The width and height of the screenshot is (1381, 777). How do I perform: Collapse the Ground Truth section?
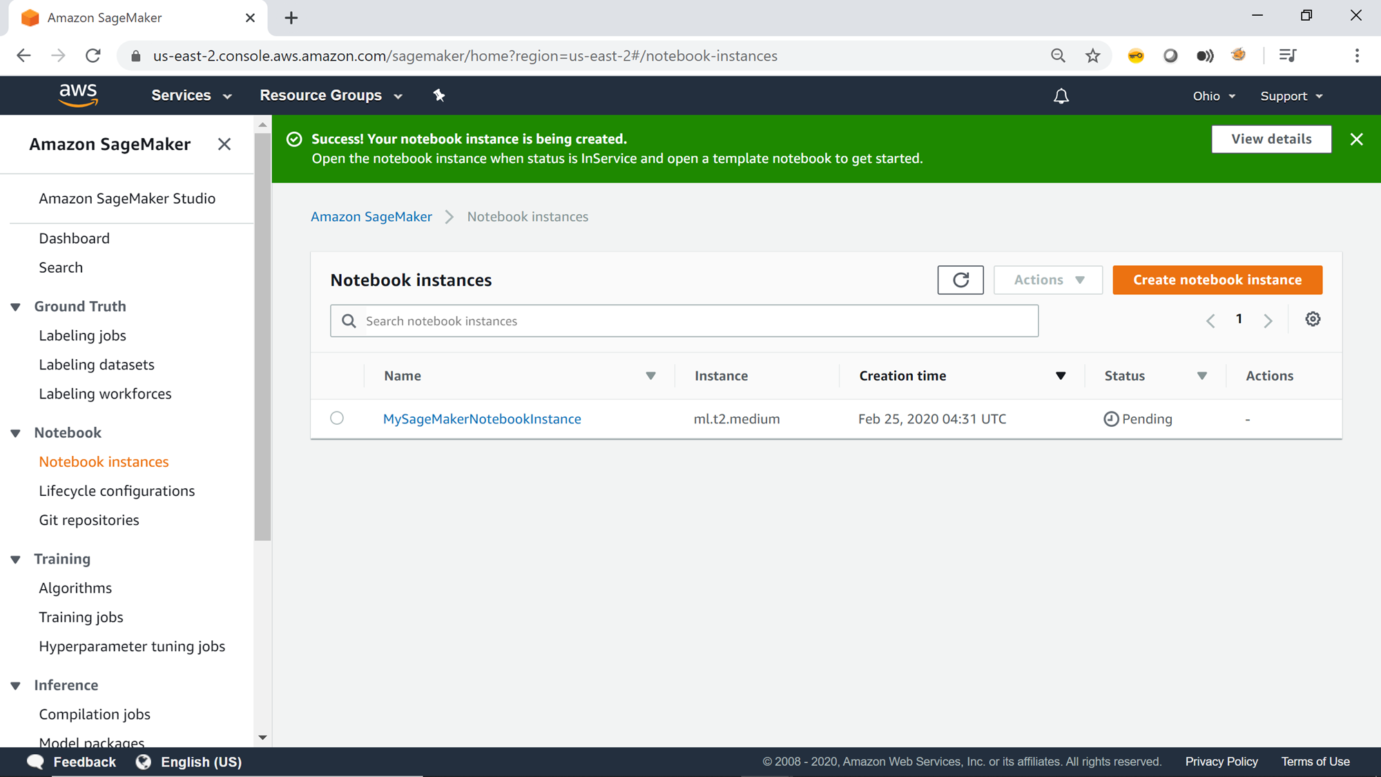[16, 307]
